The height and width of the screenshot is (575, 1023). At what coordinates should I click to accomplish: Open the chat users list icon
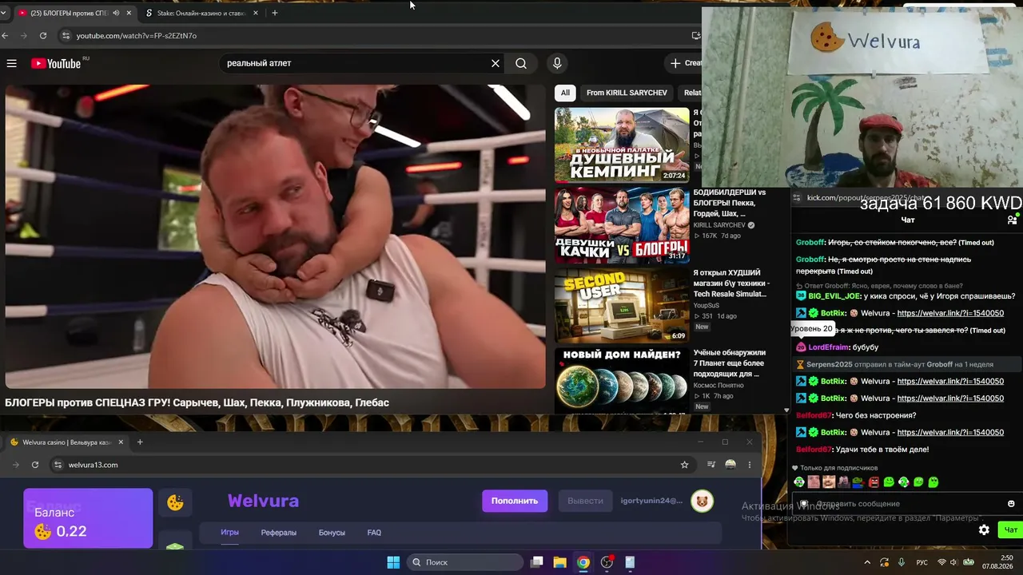[x=1012, y=220]
